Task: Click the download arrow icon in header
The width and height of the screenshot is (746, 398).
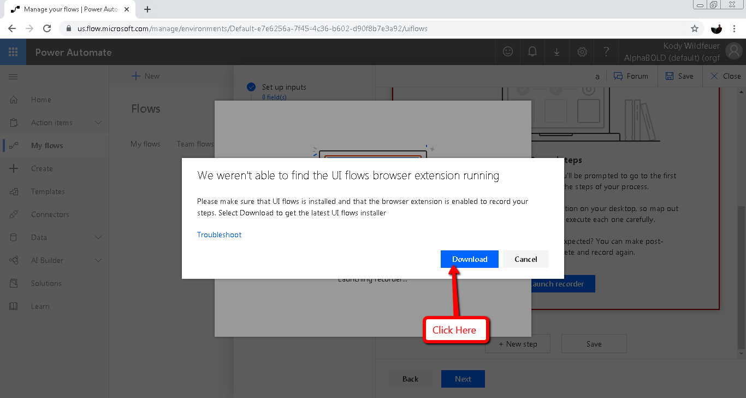Action: coord(557,52)
